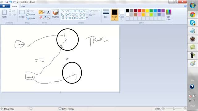Image resolution: width=198 pixels, height=111 pixels.
Task: Customize Quick Access Toolbar dropdown arrow
Action: click(x=17, y=2)
